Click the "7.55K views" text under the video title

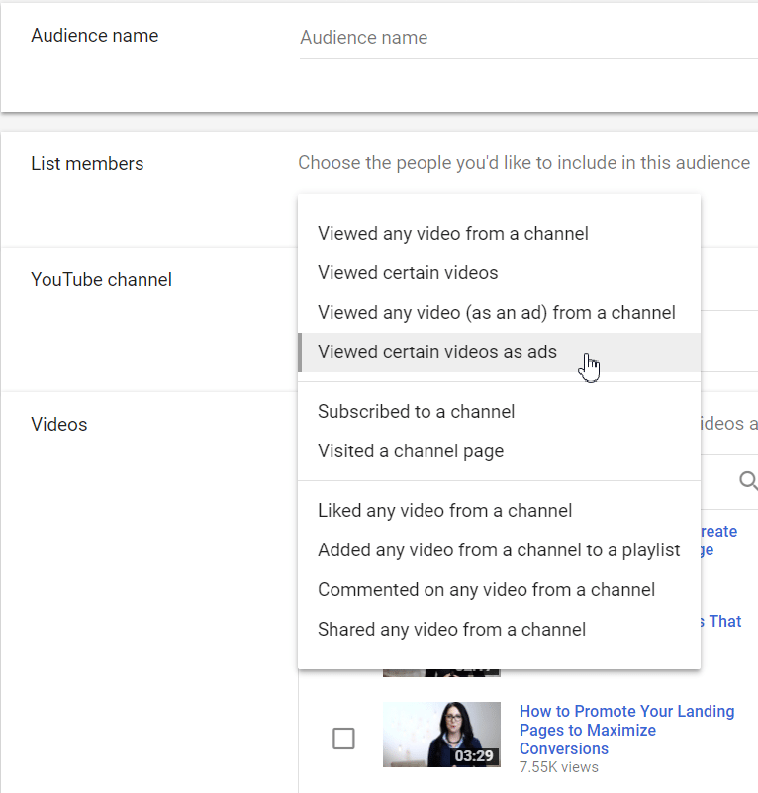[559, 766]
